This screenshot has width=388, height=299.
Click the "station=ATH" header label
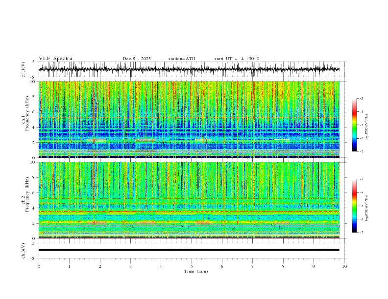tap(182, 59)
